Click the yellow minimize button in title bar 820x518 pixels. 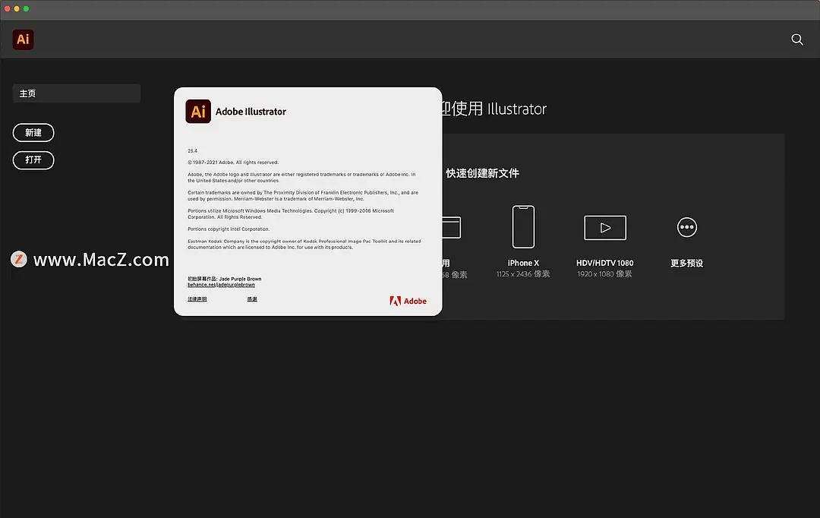click(17, 10)
